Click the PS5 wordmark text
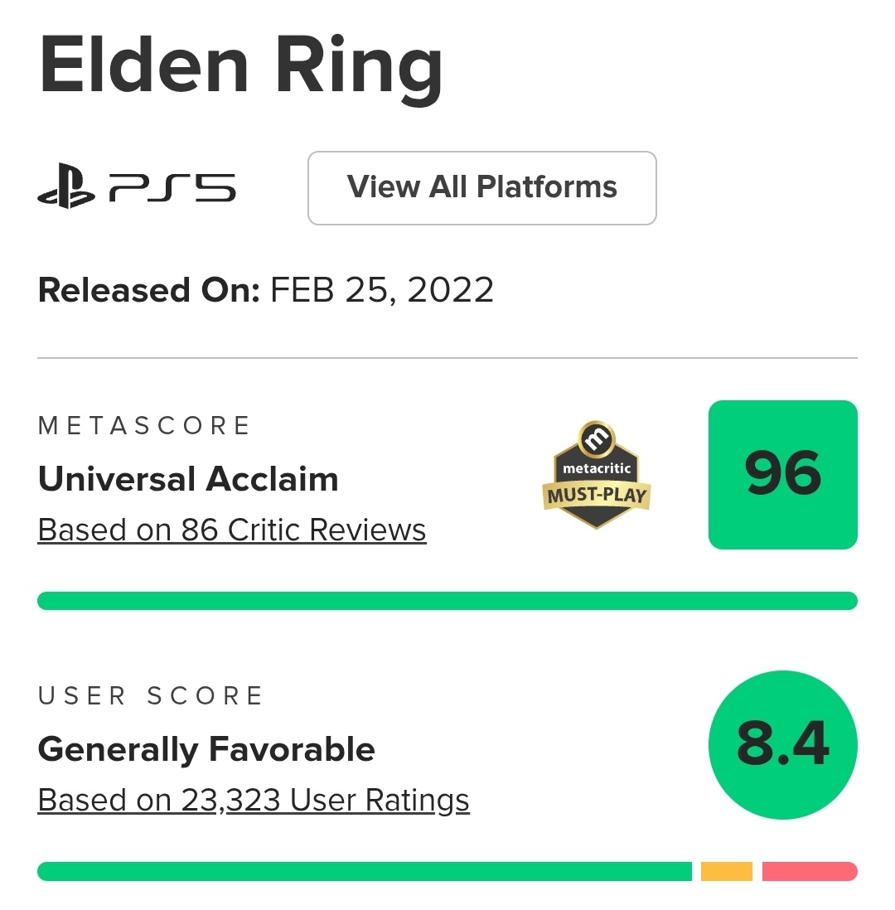Screen dimensions: 895x910 (x=172, y=188)
